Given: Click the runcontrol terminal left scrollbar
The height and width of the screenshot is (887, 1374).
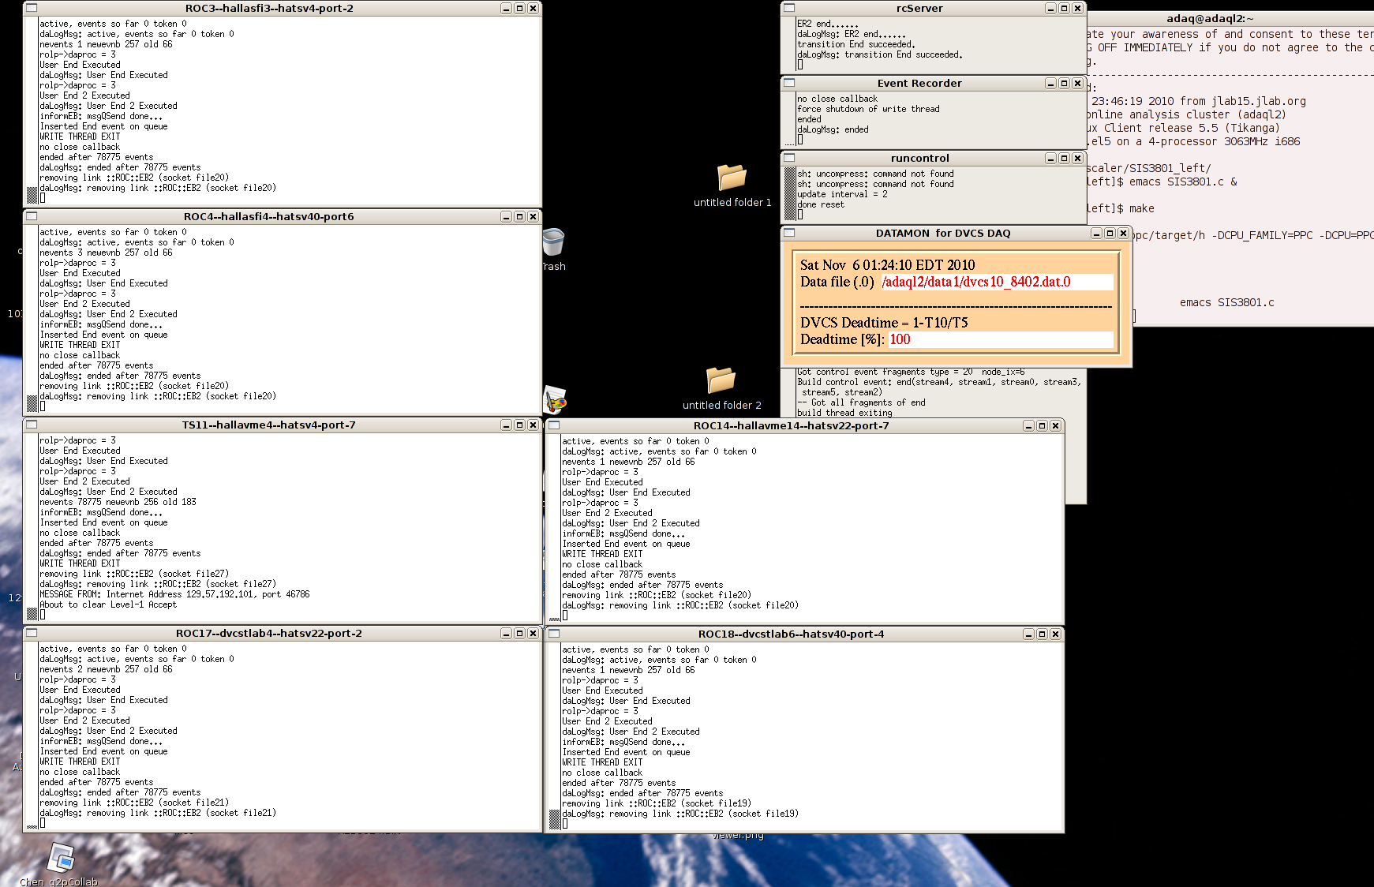Looking at the screenshot, I should 790,194.
